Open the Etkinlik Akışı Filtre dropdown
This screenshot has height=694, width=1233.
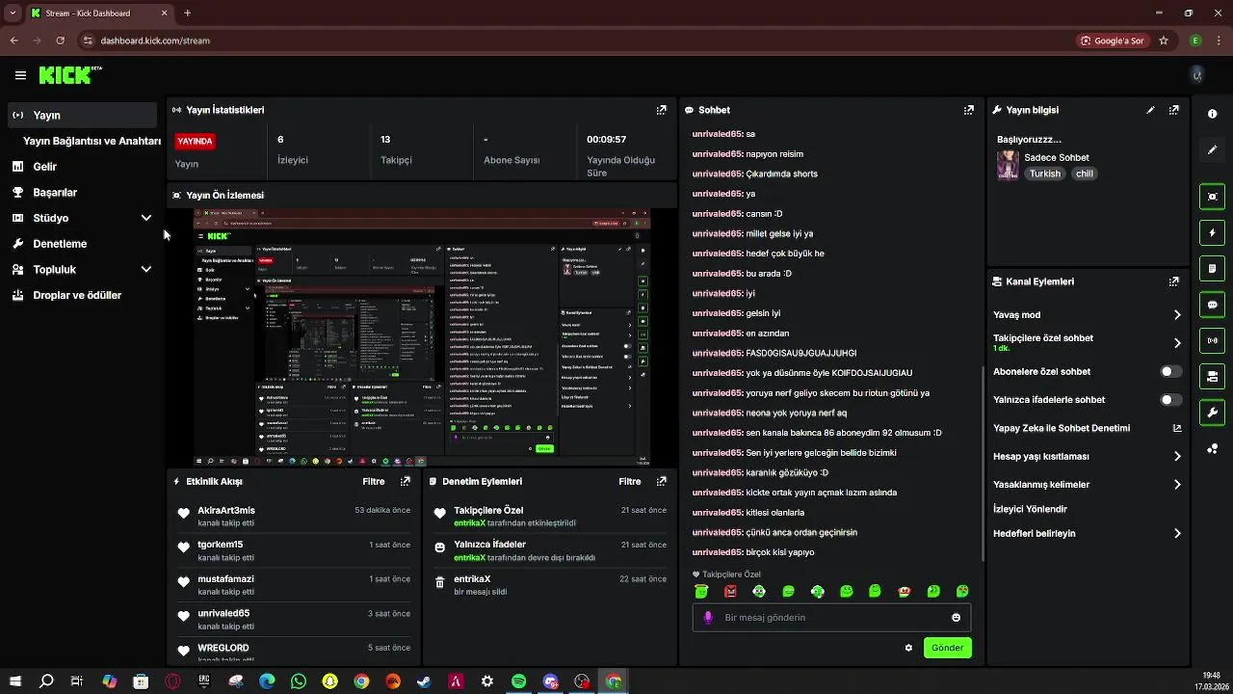pos(373,481)
